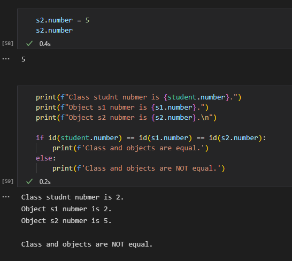Click the print line with 'Class studnt nubmer is'
Image resolution: width=292 pixels, height=261 pixels.
pyautogui.click(x=139, y=97)
